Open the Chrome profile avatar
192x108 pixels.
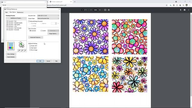187,5
